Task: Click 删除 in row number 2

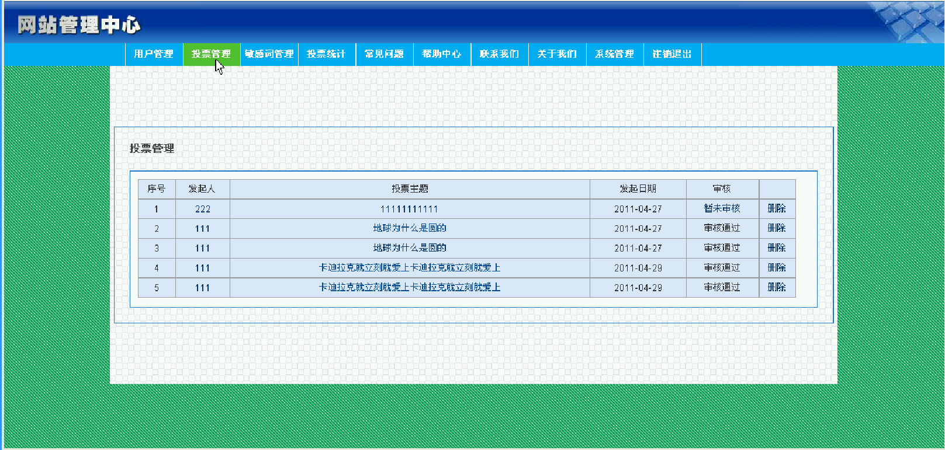Action: pyautogui.click(x=777, y=228)
